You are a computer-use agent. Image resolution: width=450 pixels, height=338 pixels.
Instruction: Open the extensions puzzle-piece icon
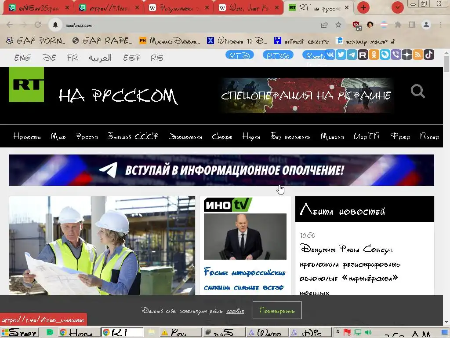point(398,25)
